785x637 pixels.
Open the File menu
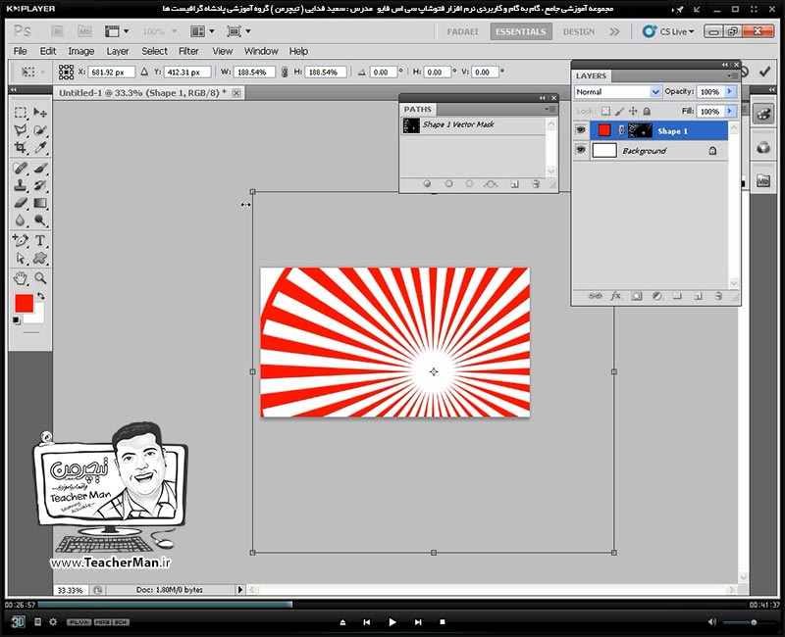20,51
